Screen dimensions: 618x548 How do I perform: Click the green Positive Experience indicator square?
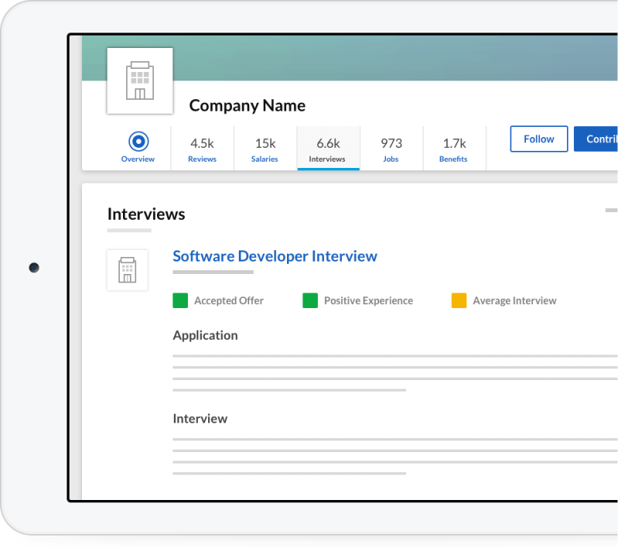(x=310, y=300)
